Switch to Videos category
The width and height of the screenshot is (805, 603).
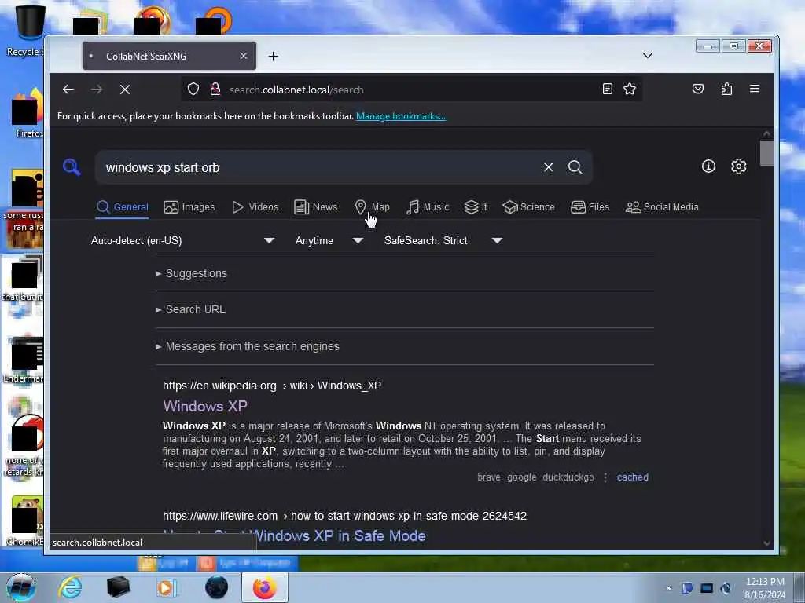pos(255,207)
